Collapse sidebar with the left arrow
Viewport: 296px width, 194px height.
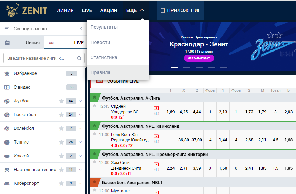click(x=81, y=29)
